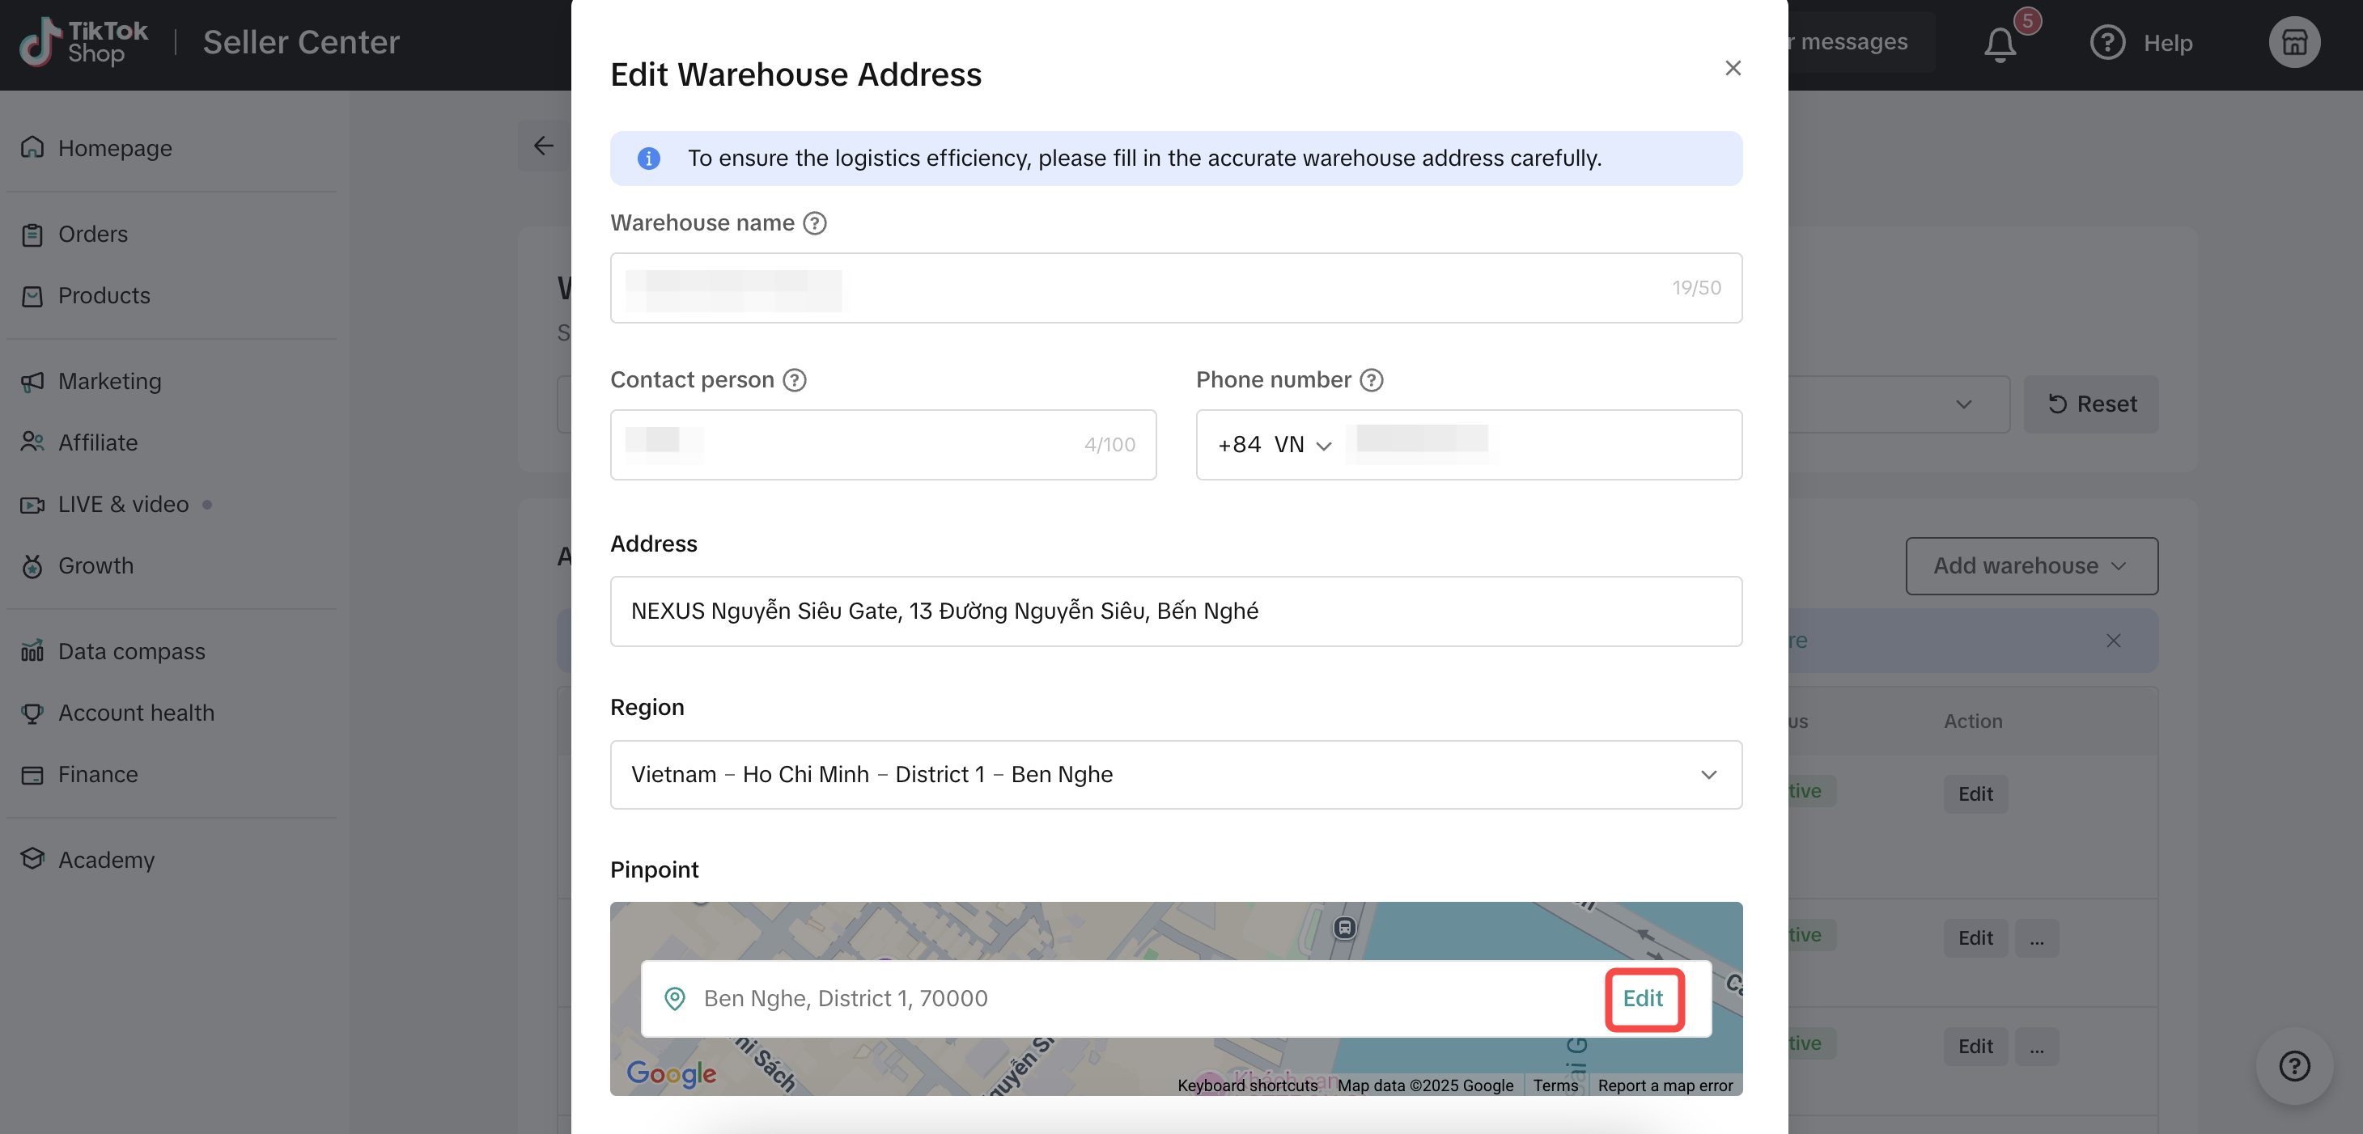Viewport: 2363px width, 1134px height.
Task: Click the floating help button at bottom right
Action: (2293, 1065)
